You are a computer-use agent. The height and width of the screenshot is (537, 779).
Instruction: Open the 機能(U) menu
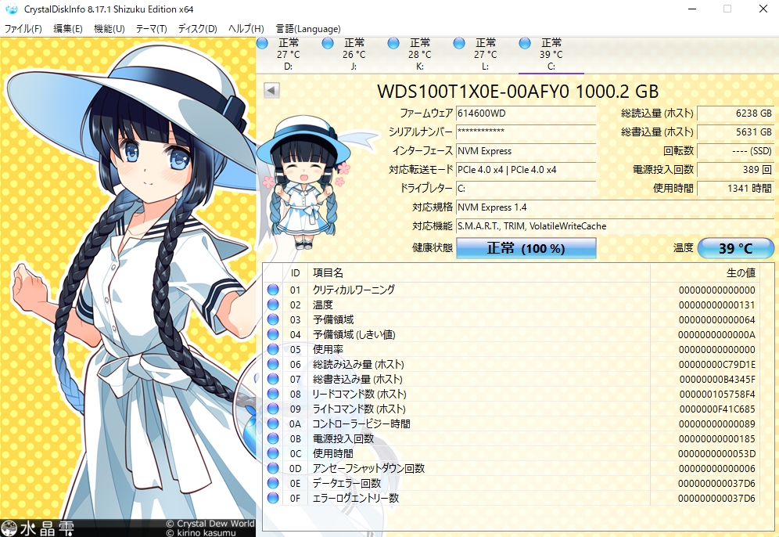point(109,29)
